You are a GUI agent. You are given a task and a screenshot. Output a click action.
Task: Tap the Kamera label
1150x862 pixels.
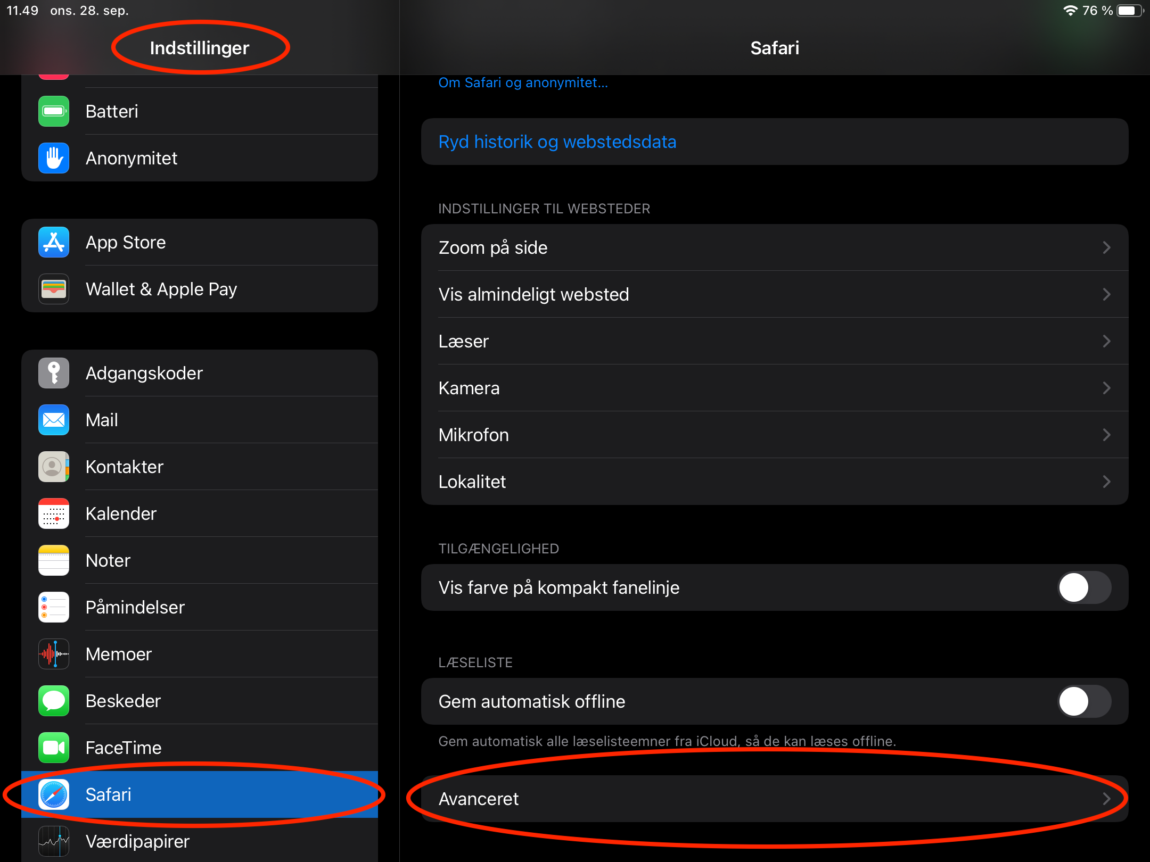(x=469, y=388)
